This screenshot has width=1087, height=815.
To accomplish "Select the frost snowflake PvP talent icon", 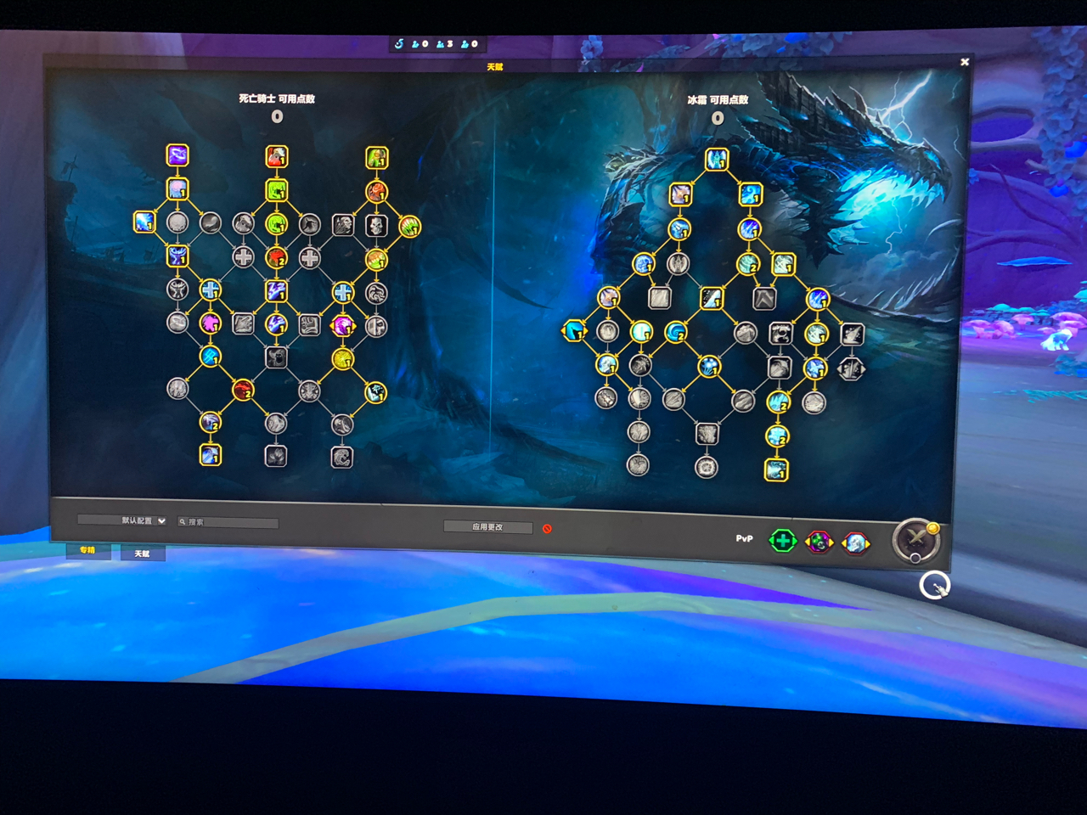I will tap(854, 541).
